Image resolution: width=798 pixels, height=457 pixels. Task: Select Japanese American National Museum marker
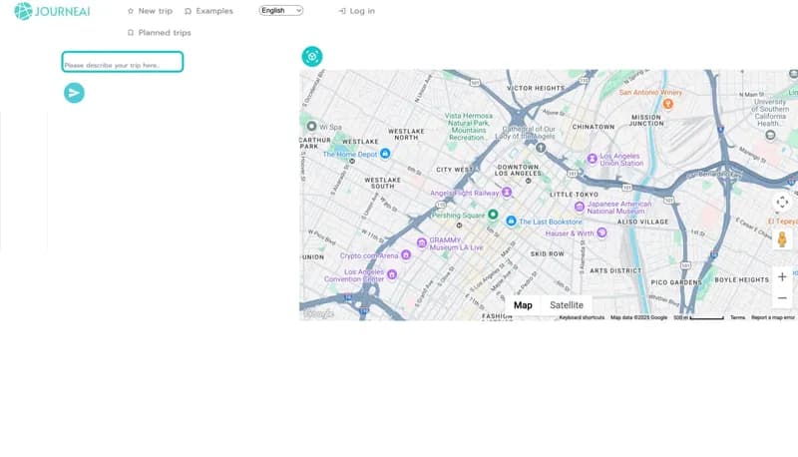(x=580, y=207)
